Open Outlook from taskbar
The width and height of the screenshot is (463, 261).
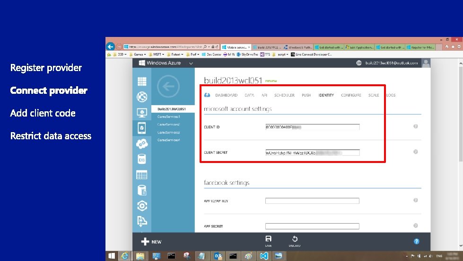pos(218,256)
